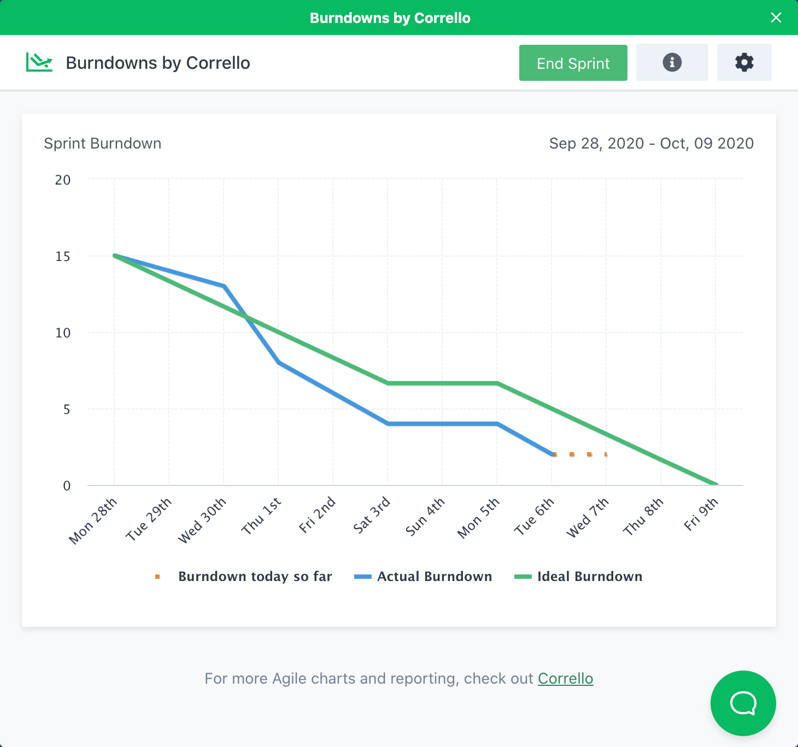Expand the Sprint Burndown chart header
This screenshot has width=798, height=747.
(102, 143)
